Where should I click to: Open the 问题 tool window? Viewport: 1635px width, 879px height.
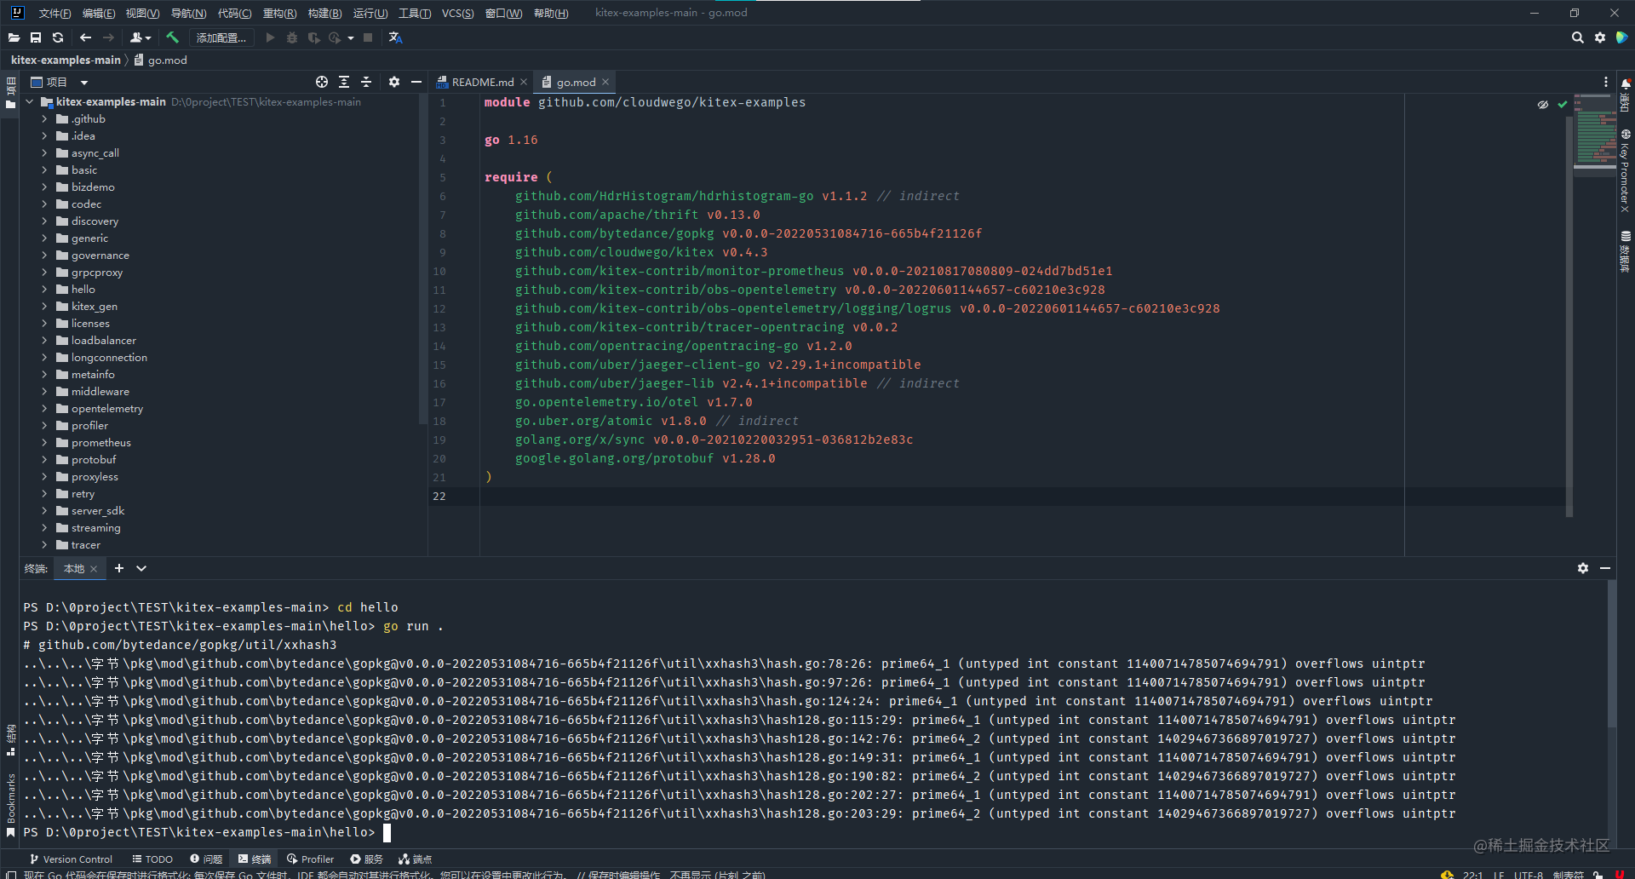(206, 859)
